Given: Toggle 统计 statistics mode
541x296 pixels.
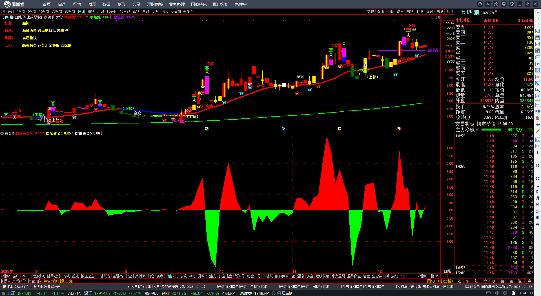Looking at the screenshot, I should tap(400, 12).
